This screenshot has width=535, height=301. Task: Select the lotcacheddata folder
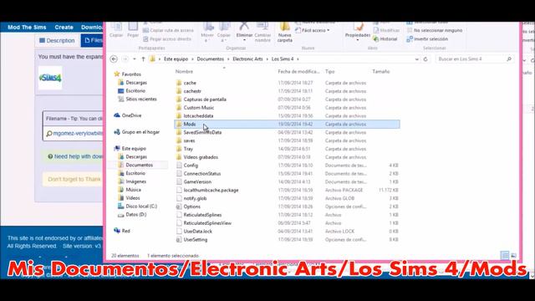(198, 115)
